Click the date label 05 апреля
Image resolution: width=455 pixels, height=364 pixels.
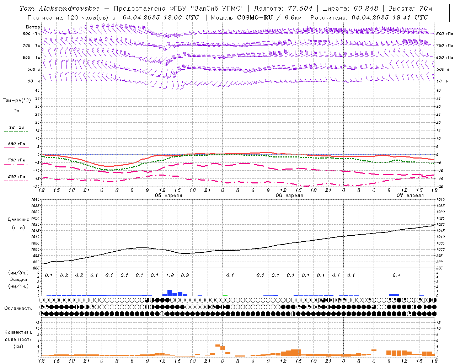[x=168, y=196]
